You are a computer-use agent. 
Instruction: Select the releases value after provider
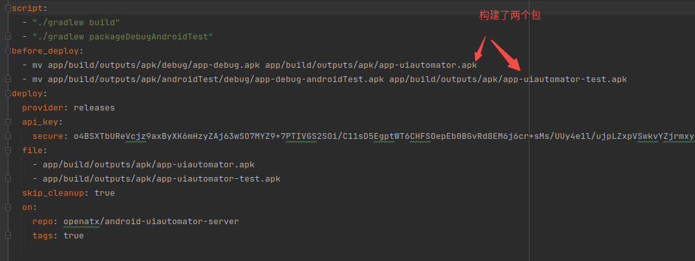pos(94,108)
